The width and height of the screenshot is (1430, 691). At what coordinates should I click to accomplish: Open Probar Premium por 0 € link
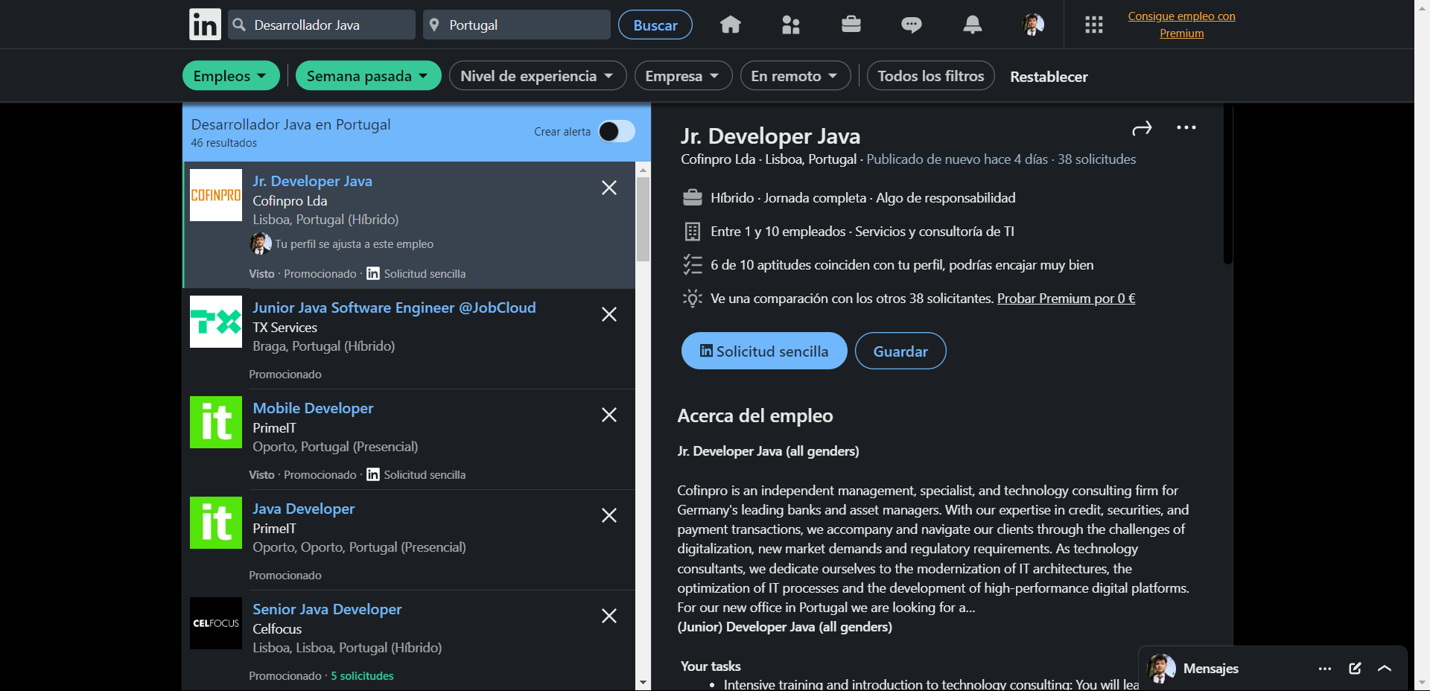pos(1067,298)
